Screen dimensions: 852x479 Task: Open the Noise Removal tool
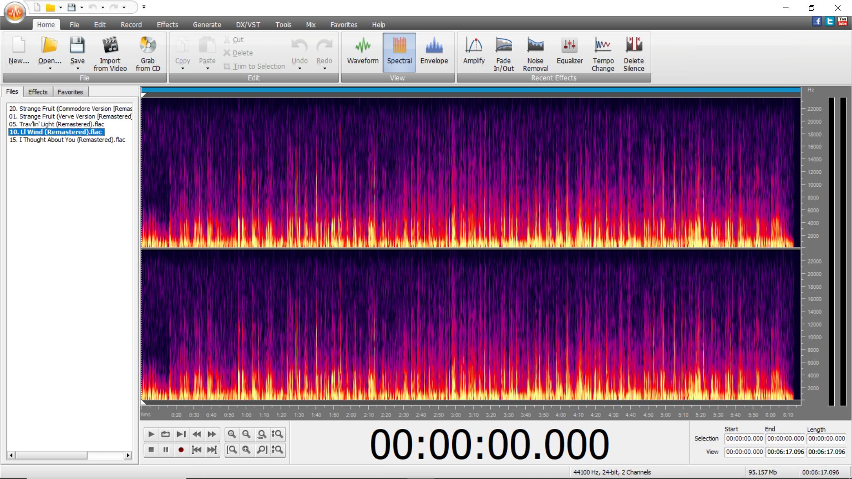click(535, 53)
